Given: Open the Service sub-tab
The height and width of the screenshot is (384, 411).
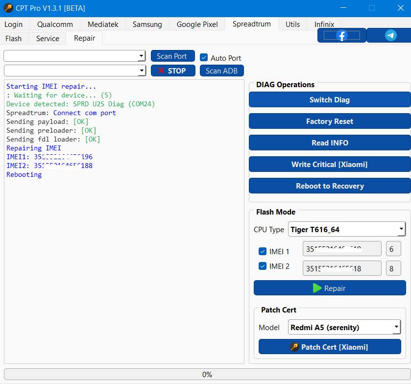Looking at the screenshot, I should 48,39.
